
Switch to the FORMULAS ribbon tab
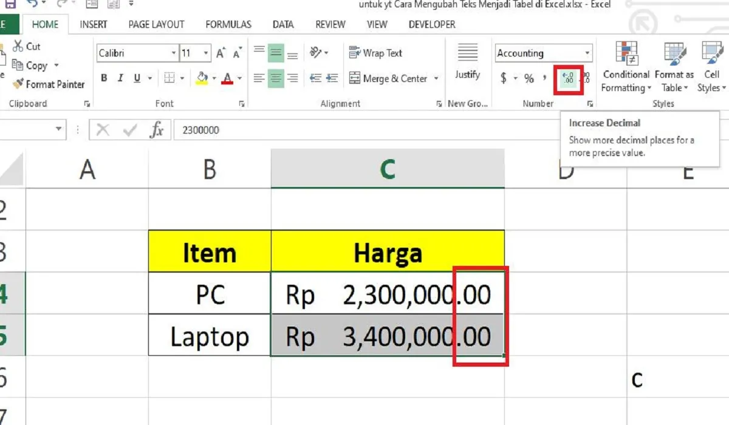coord(228,24)
